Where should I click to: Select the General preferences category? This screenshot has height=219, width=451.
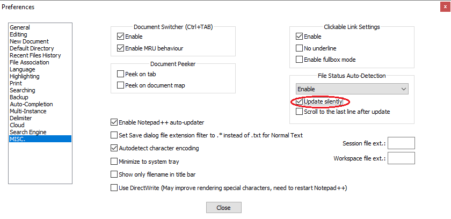point(20,27)
